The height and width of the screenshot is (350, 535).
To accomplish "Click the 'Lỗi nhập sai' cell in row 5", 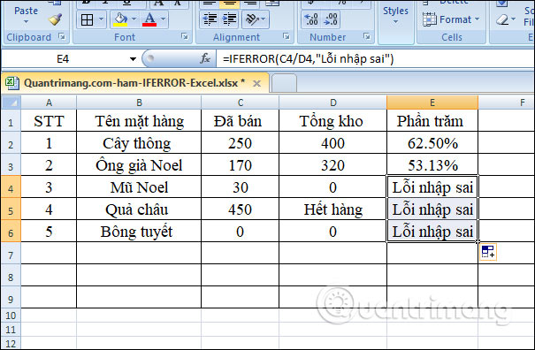I will [432, 209].
